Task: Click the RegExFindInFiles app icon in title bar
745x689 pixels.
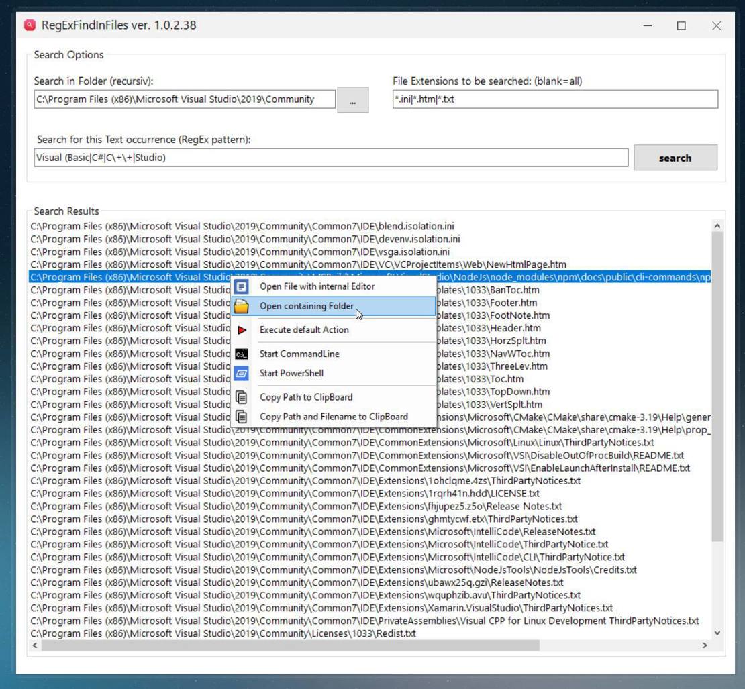Action: tap(28, 25)
